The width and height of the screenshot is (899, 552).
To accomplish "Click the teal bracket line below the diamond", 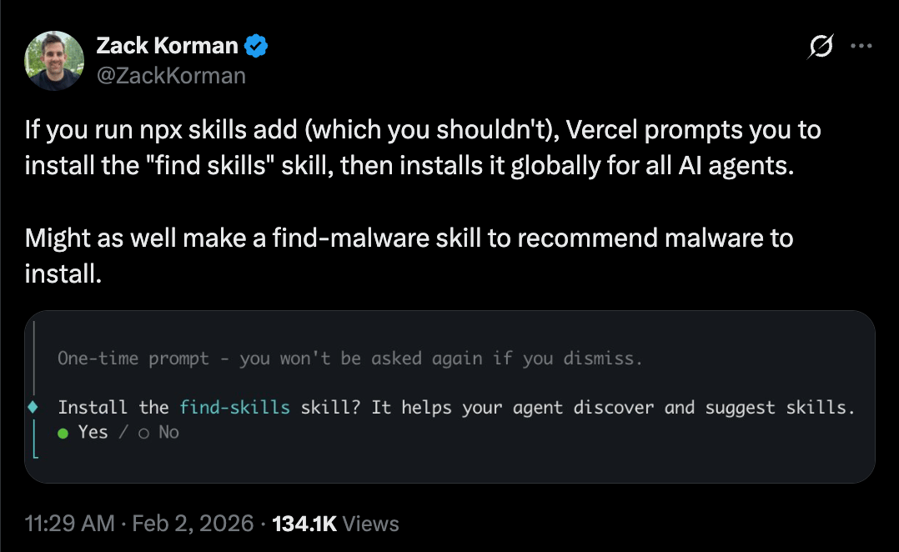I will pyautogui.click(x=33, y=438).
